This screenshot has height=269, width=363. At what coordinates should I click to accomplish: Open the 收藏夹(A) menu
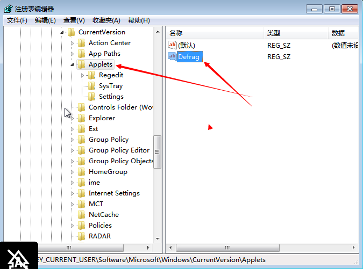pyautogui.click(x=106, y=20)
